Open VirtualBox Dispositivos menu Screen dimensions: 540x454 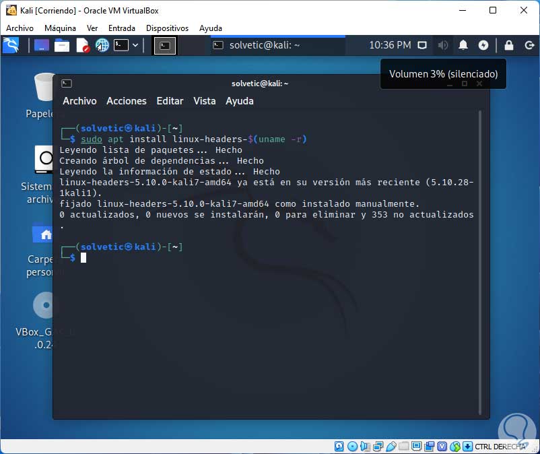167,28
